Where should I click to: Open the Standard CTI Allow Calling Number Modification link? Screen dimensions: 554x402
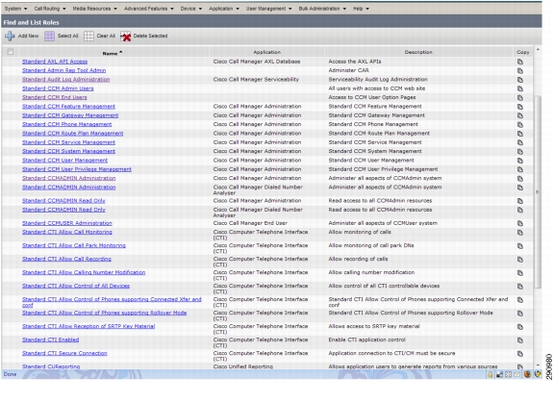(84, 272)
